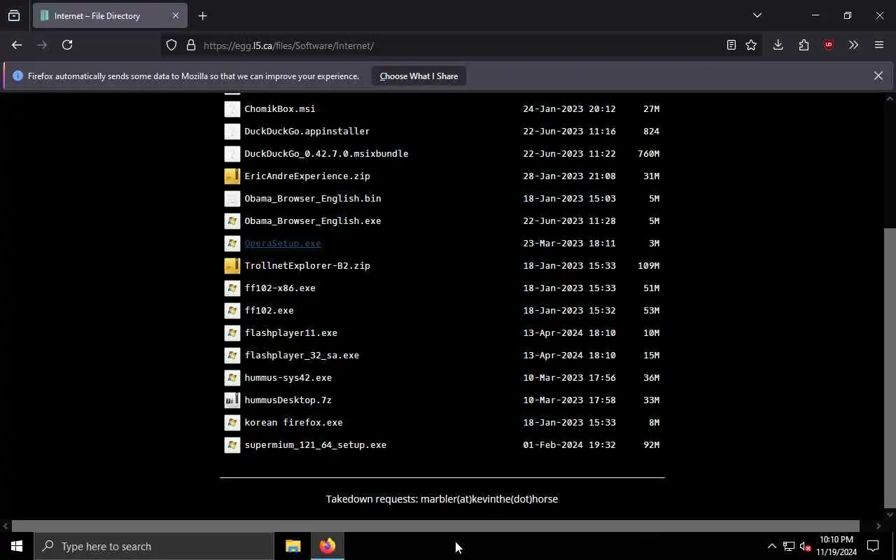The image size is (896, 560).
Task: Go back to the previous page
Action: tap(17, 45)
